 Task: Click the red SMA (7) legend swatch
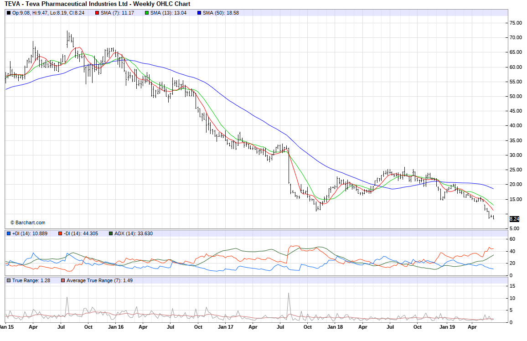[x=98, y=13]
